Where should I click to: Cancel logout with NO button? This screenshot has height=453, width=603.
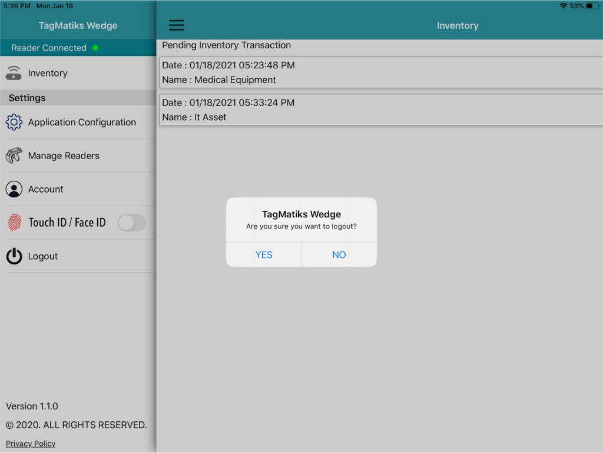[339, 254]
